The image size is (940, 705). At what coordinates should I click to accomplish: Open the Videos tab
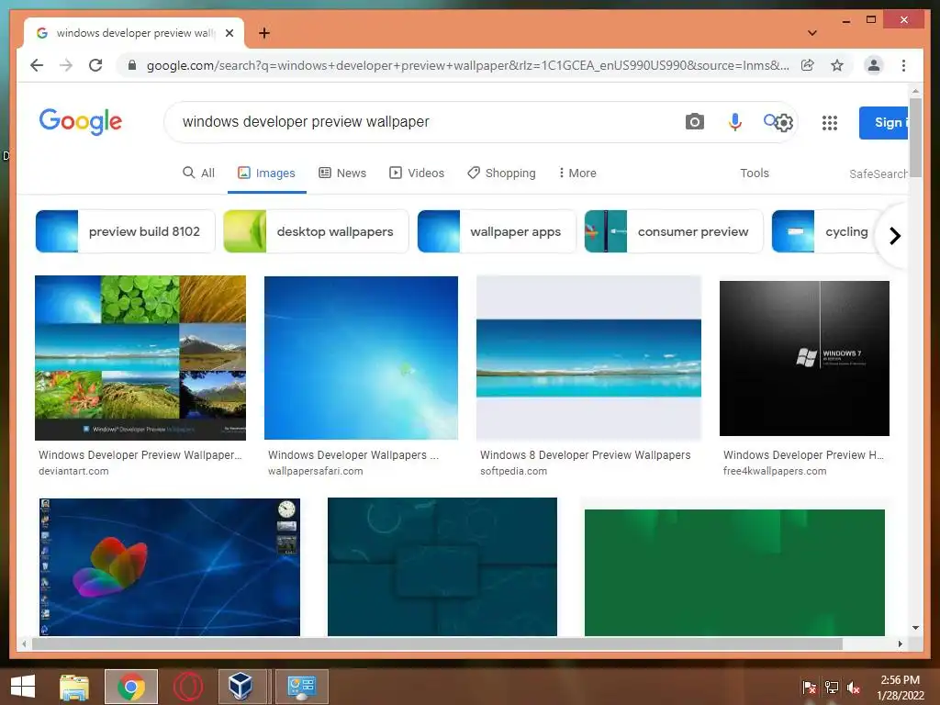[417, 173]
